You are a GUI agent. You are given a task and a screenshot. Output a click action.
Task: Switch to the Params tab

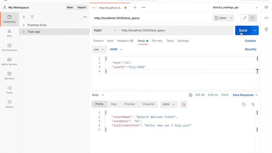pyautogui.click(x=98, y=41)
